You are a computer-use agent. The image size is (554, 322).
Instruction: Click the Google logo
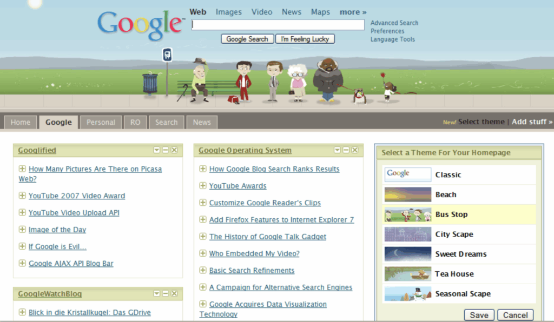pos(140,24)
